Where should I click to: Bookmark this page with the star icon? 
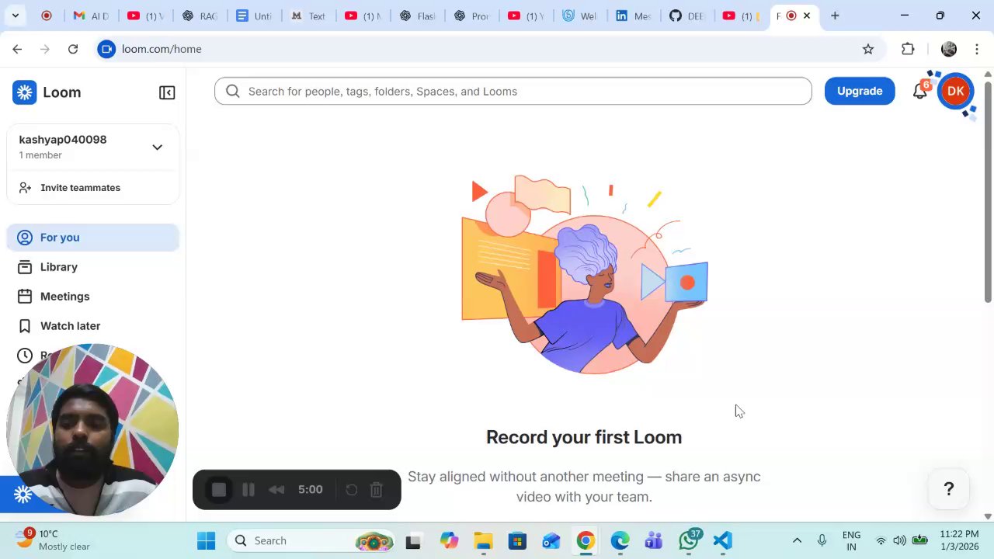point(868,49)
